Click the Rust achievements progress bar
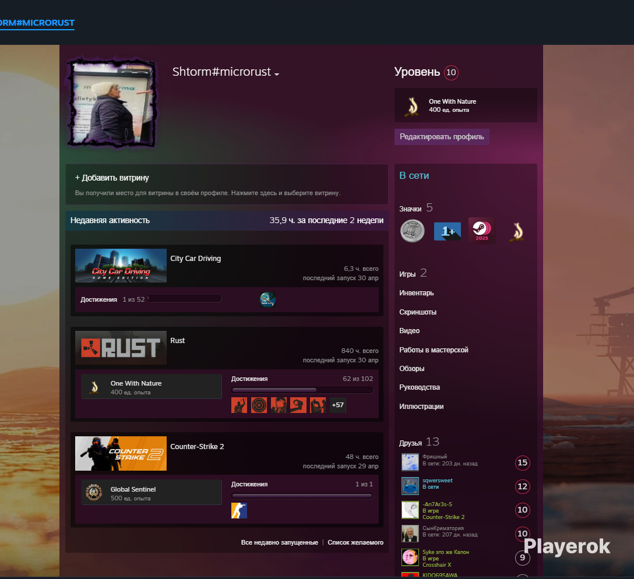634x579 pixels. 302,390
